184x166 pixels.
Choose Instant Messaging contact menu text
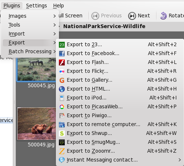pyautogui.click(x=102, y=160)
